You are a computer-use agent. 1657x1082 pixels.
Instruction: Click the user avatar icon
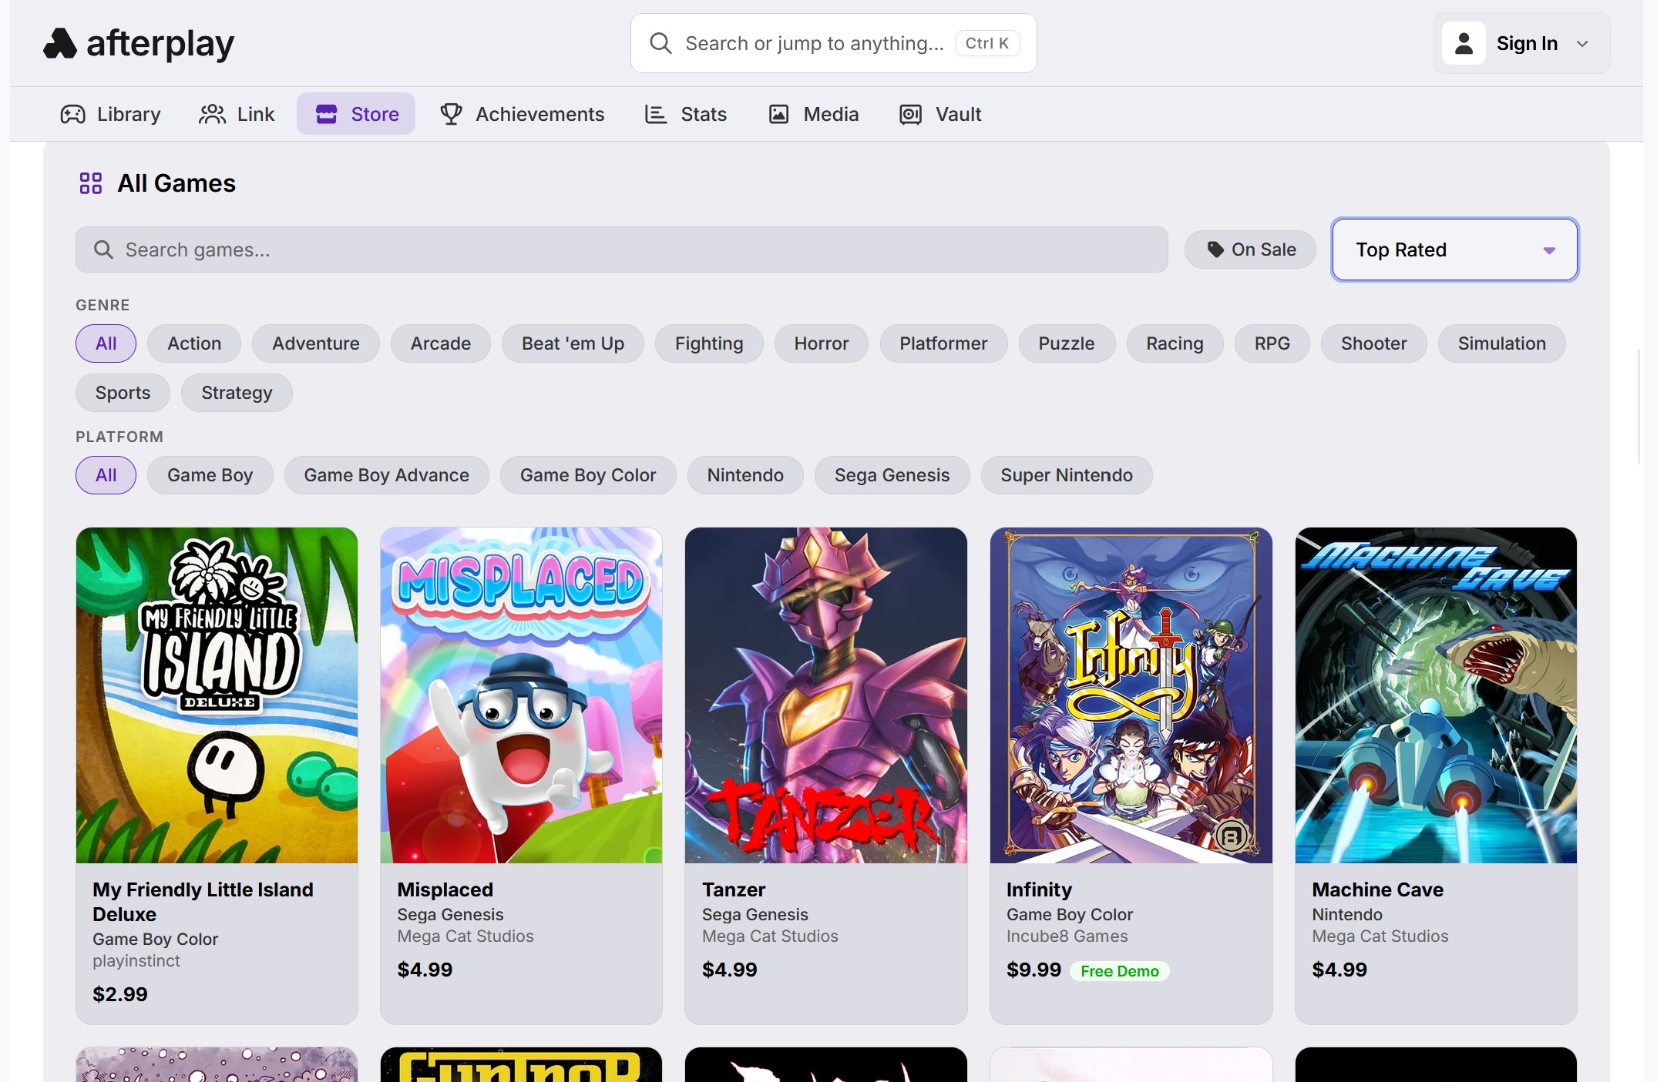1464,44
